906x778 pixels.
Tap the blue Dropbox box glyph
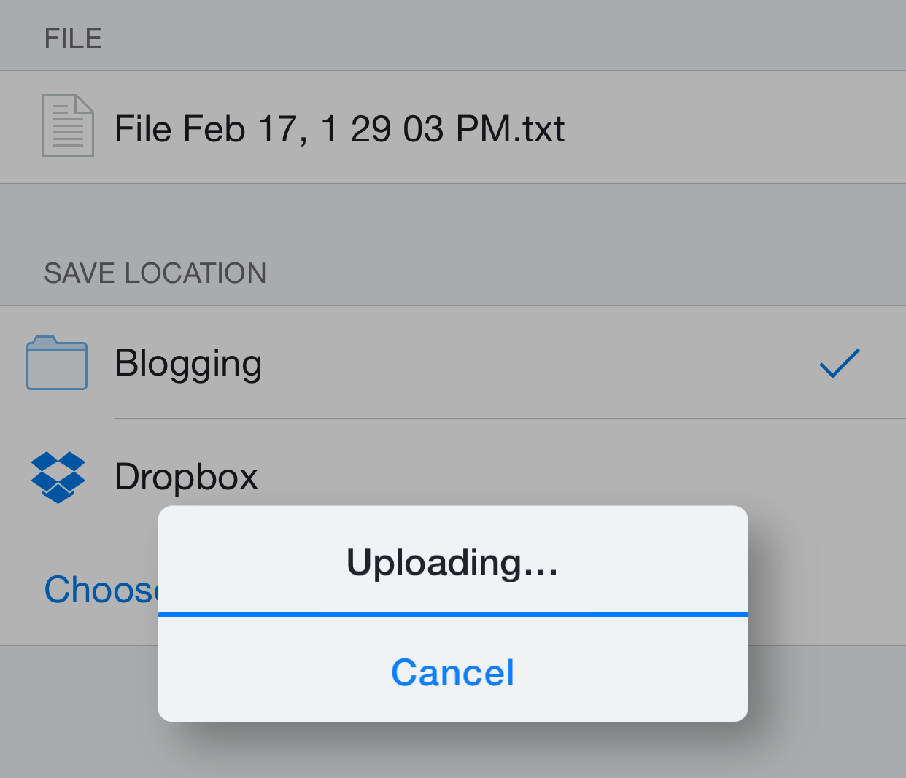pos(58,478)
